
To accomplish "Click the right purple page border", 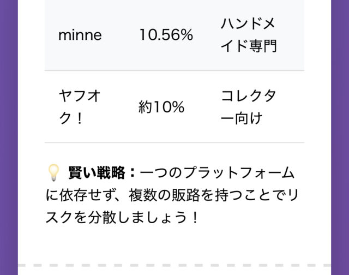I will coord(340,137).
